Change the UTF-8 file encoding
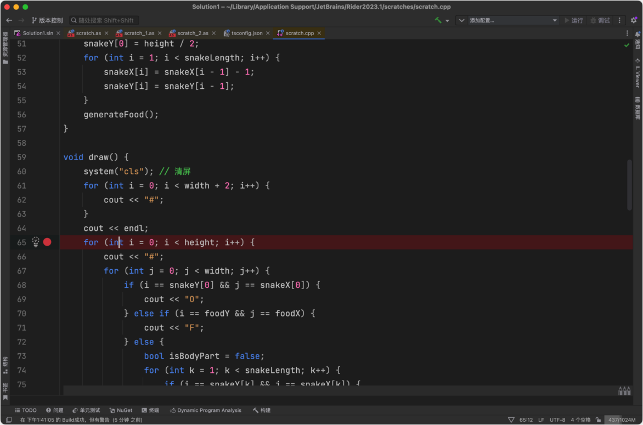This screenshot has height=425, width=643. tap(557, 420)
